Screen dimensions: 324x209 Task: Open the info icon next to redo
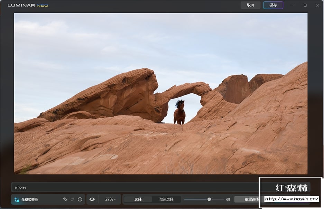(x=80, y=199)
